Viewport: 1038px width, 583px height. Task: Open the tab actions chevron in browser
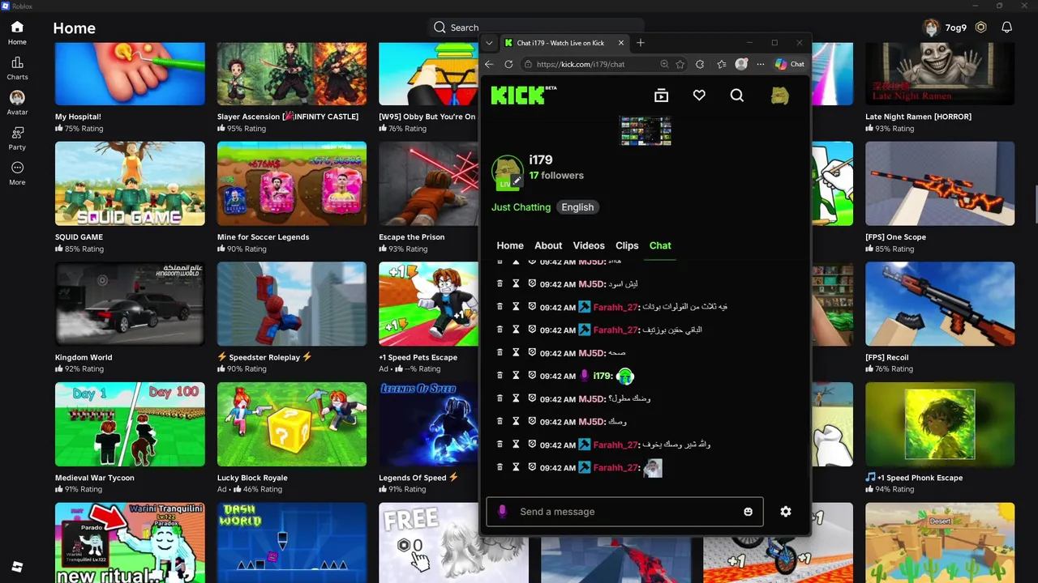[x=489, y=43]
